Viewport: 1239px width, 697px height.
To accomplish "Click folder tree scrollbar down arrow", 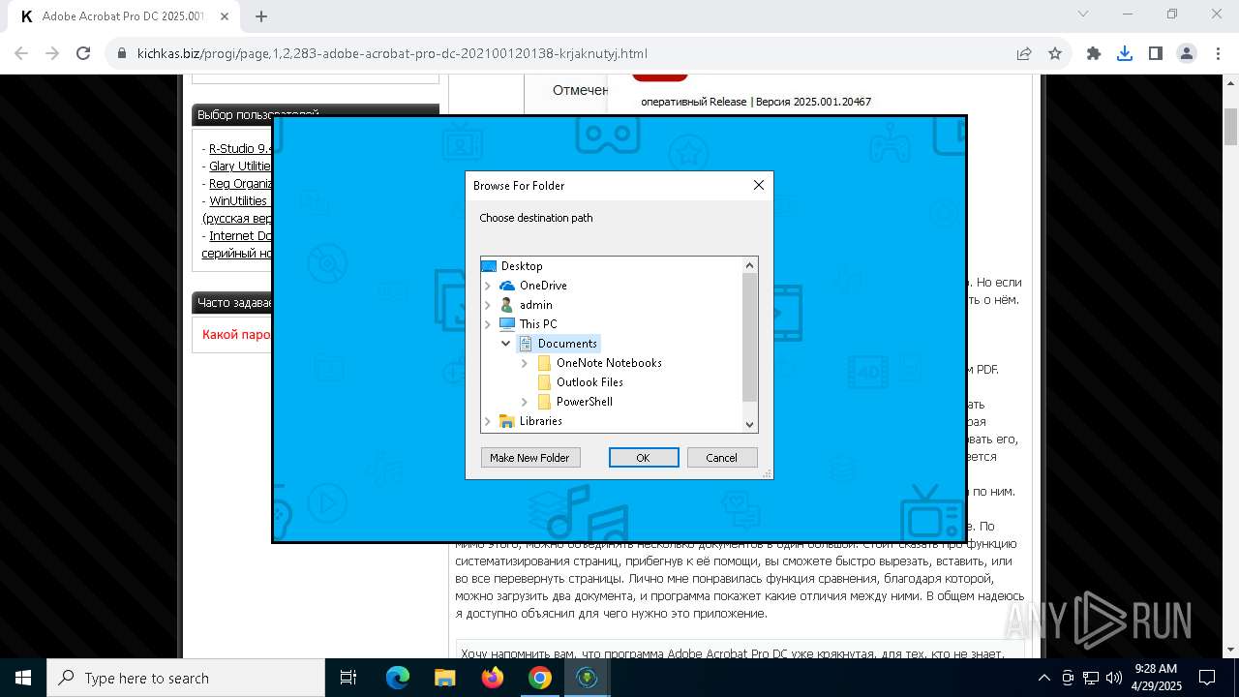I will click(749, 424).
